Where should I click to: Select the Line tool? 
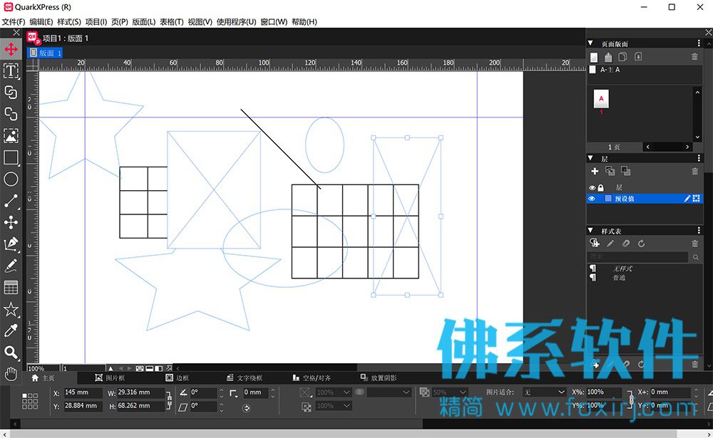11,201
